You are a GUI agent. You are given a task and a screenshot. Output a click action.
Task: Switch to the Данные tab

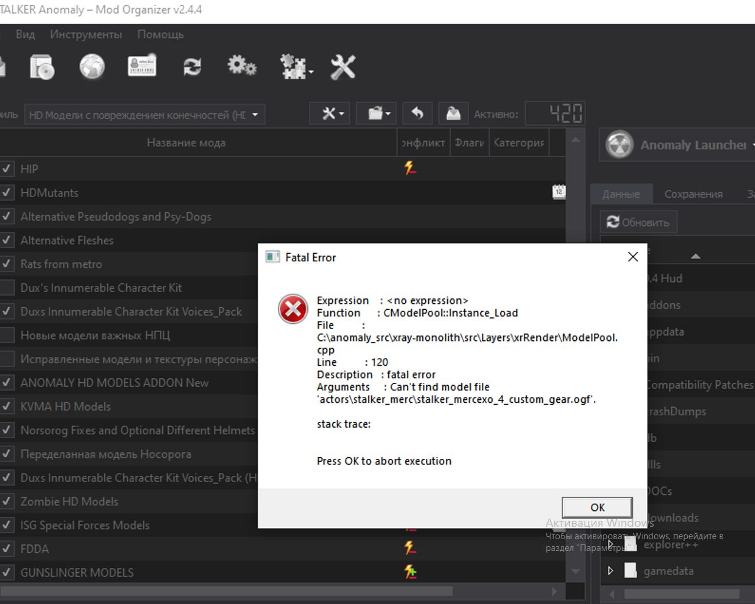621,194
